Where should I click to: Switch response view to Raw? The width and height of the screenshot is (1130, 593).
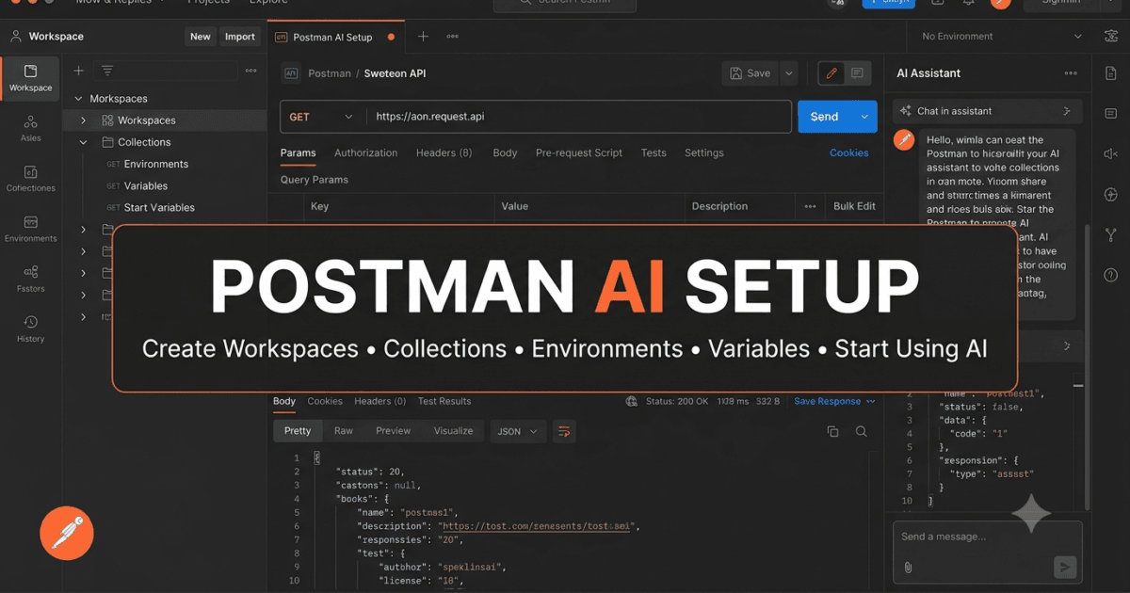pyautogui.click(x=344, y=431)
